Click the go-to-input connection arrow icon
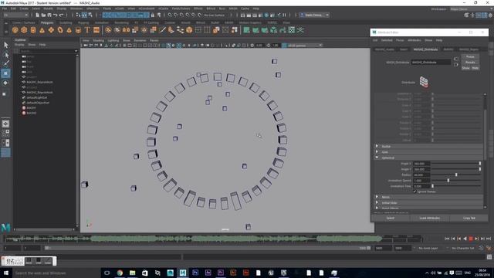Screen dimensions: 494x278 pos(456,59)
